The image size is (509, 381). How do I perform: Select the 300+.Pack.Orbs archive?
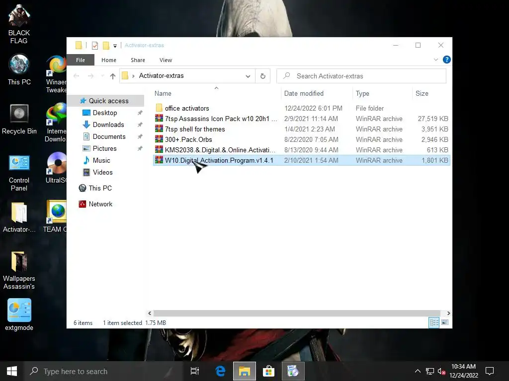tap(302, 139)
